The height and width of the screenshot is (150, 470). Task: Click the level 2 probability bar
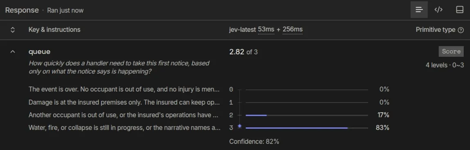coord(307,115)
